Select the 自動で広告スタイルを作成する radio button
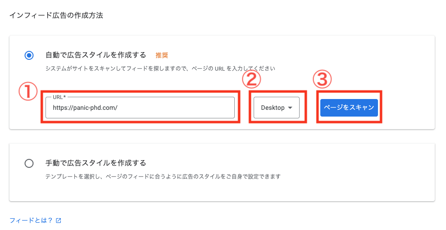Viewport: 446px width, 230px height. (x=29, y=55)
